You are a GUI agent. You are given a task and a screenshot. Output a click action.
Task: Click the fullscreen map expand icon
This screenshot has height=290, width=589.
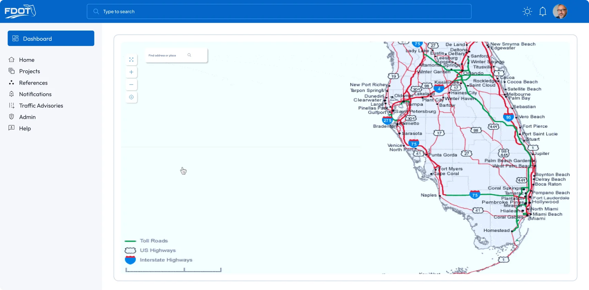coord(131,60)
